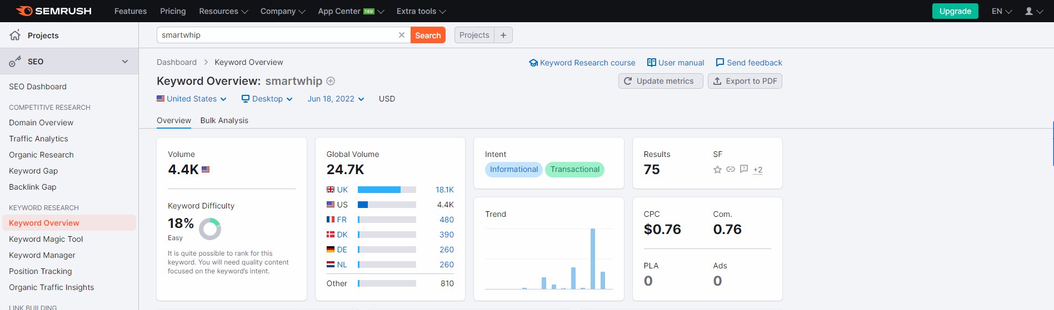
Task: Show the +2 additional SERP features
Action: (x=757, y=170)
